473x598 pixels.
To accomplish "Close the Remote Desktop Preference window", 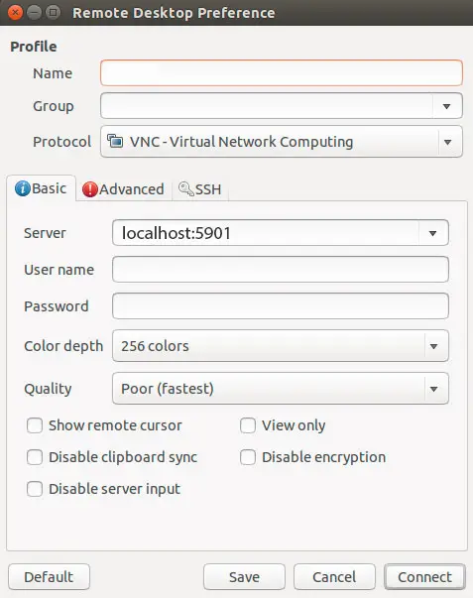I will click(x=15, y=13).
